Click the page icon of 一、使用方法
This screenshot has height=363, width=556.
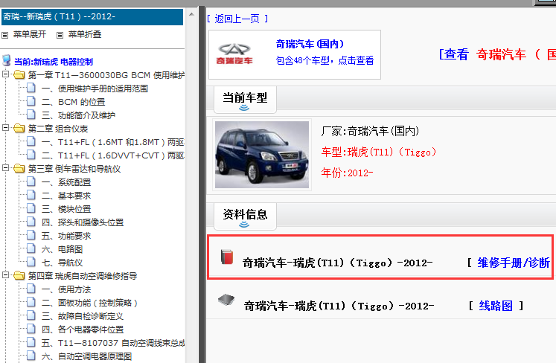click(x=31, y=289)
